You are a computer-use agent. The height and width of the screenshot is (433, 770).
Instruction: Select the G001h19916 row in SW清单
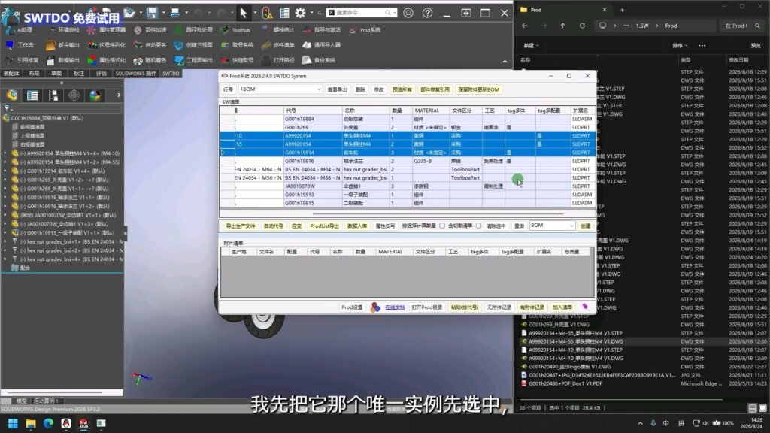pyautogui.click(x=407, y=161)
